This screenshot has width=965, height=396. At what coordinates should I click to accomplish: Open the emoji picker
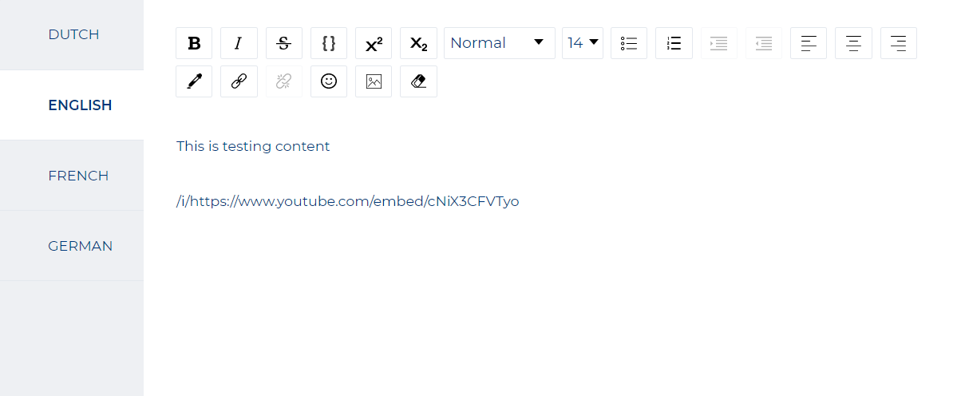coord(329,81)
